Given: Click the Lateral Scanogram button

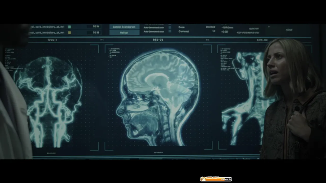Looking at the screenshot, I should click(x=124, y=27).
